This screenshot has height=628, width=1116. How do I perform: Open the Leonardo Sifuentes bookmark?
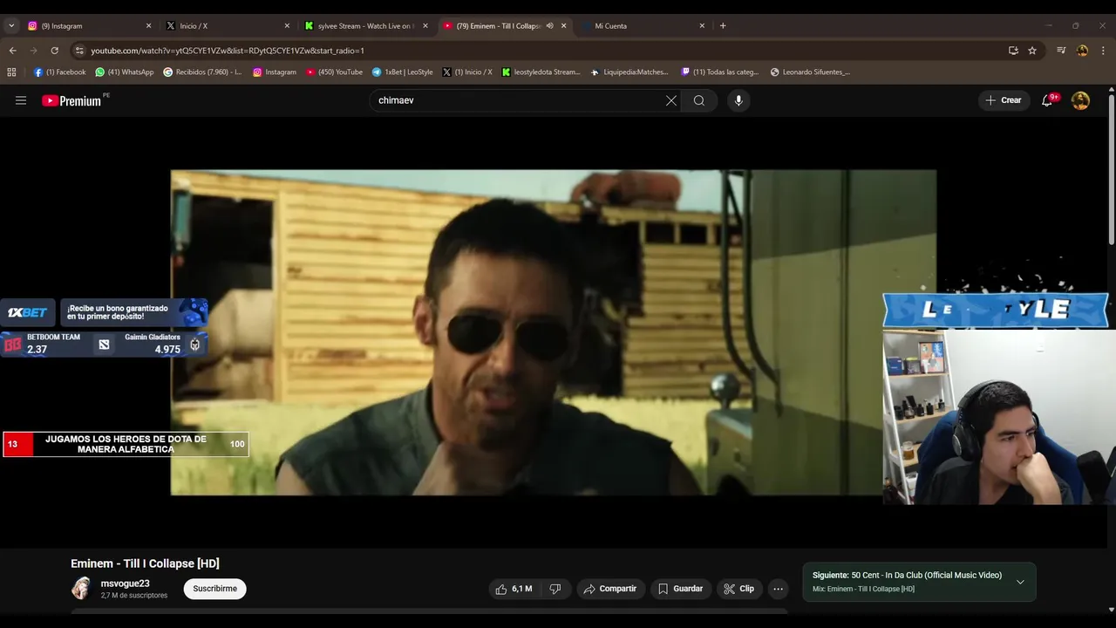[810, 72]
